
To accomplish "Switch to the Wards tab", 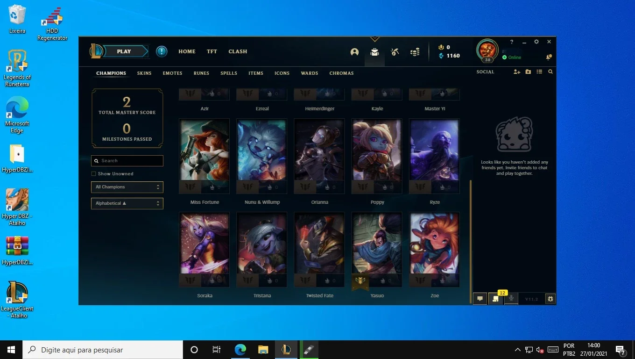I will click(x=310, y=73).
